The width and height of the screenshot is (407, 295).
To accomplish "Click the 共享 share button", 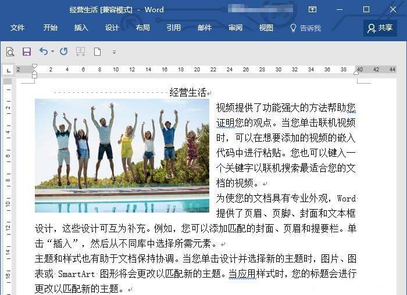I will coord(380,28).
